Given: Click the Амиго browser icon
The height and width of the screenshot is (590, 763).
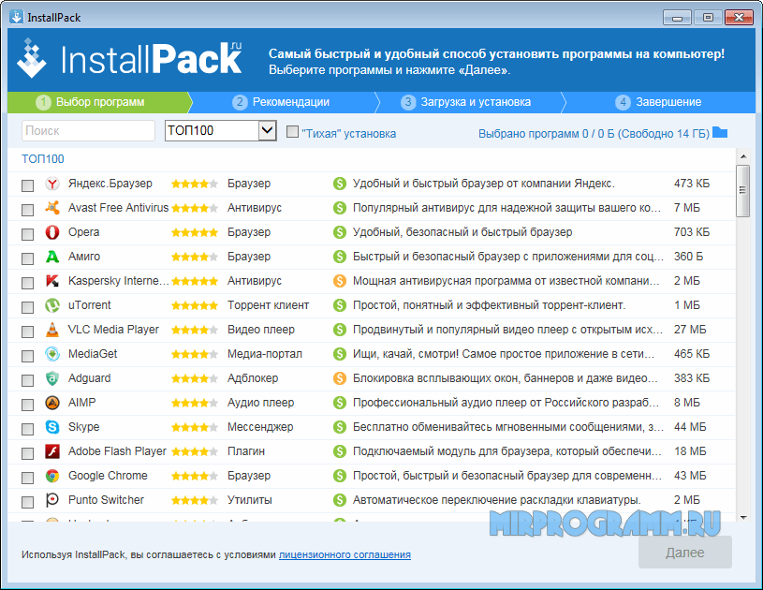Looking at the screenshot, I should (x=52, y=257).
